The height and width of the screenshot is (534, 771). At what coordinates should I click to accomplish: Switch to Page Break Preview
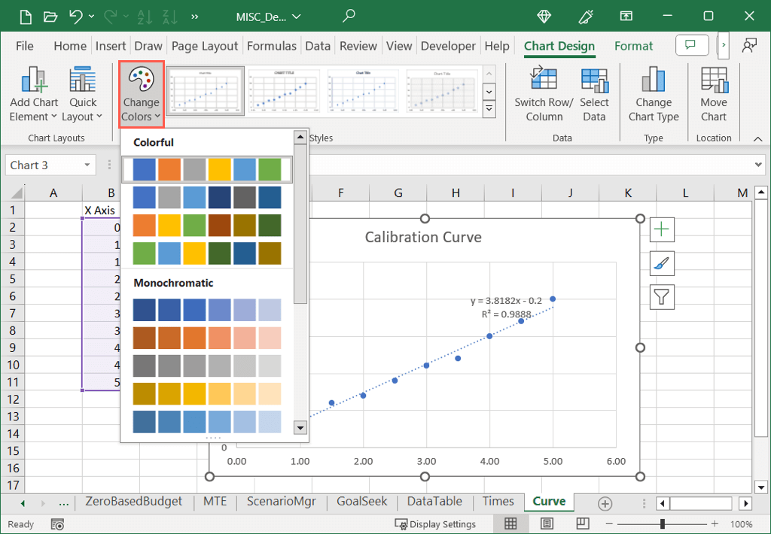click(x=582, y=523)
